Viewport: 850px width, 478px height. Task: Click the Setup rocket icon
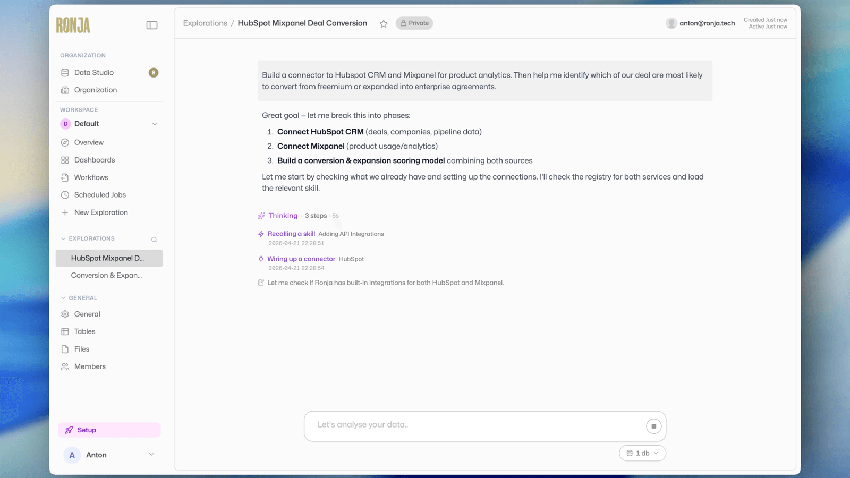tap(69, 430)
